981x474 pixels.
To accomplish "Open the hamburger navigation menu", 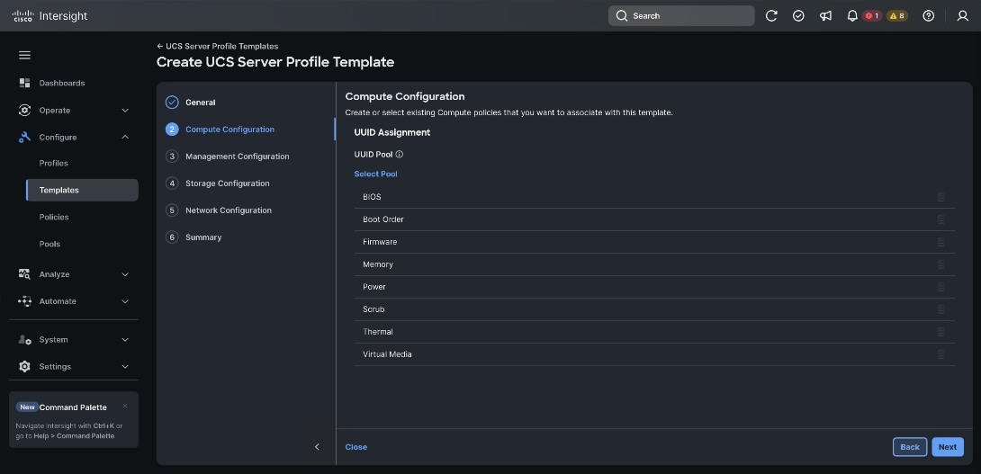I will tap(24, 55).
